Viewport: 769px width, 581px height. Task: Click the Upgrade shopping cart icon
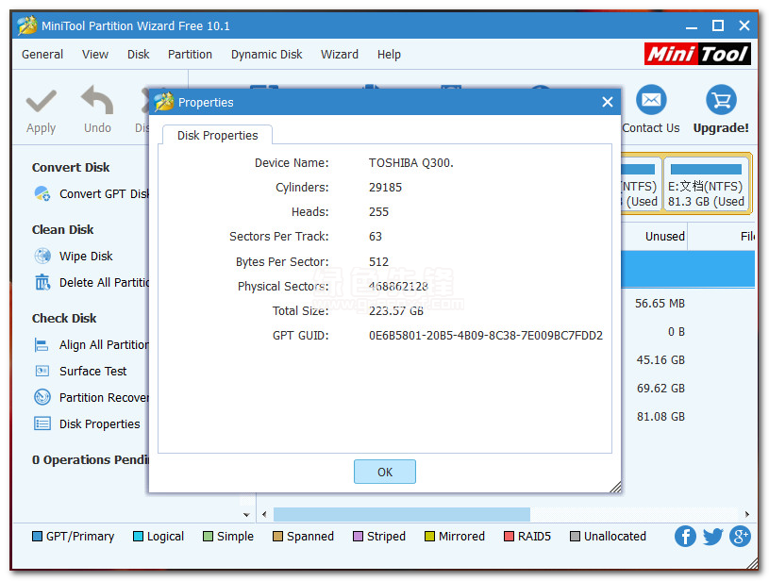pos(721,100)
